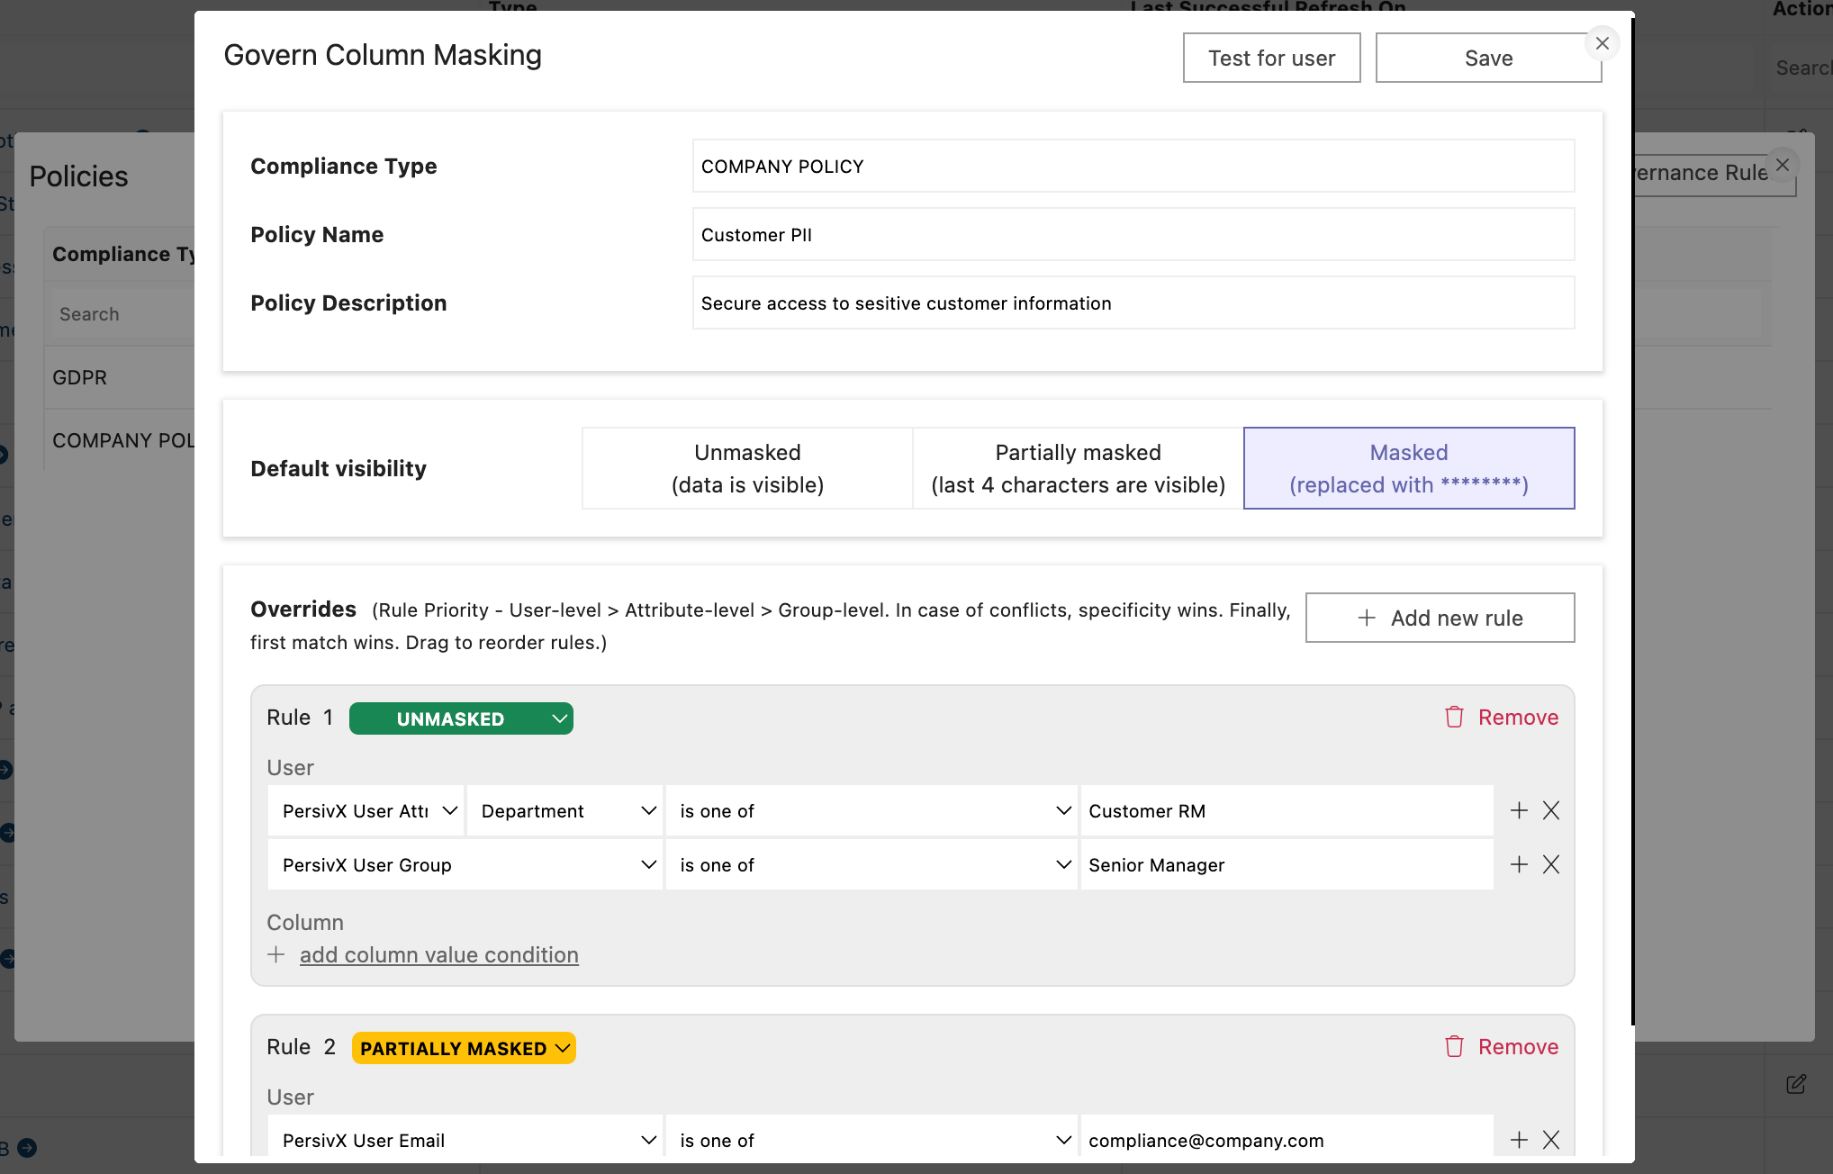Click the plus icon next to compliance@company.com condition
Screen dimensions: 1833x1174
[x=1519, y=1140]
